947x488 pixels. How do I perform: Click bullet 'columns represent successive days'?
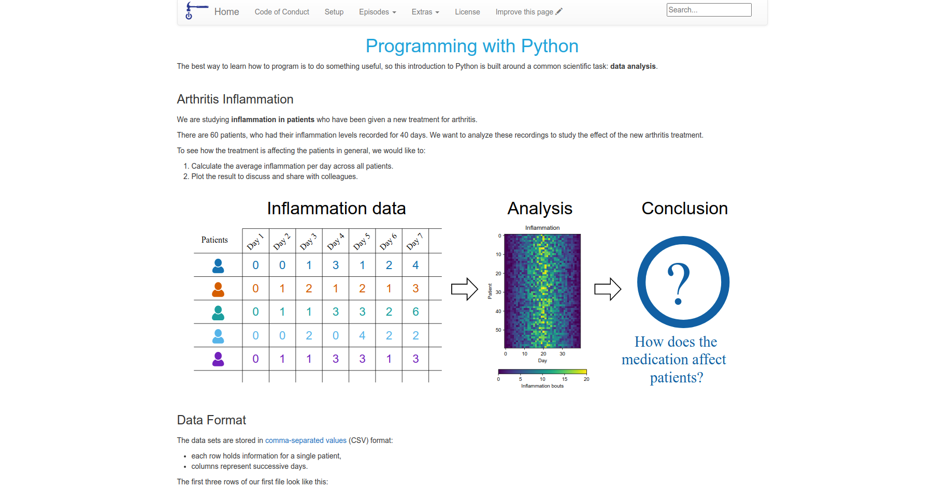(x=249, y=466)
